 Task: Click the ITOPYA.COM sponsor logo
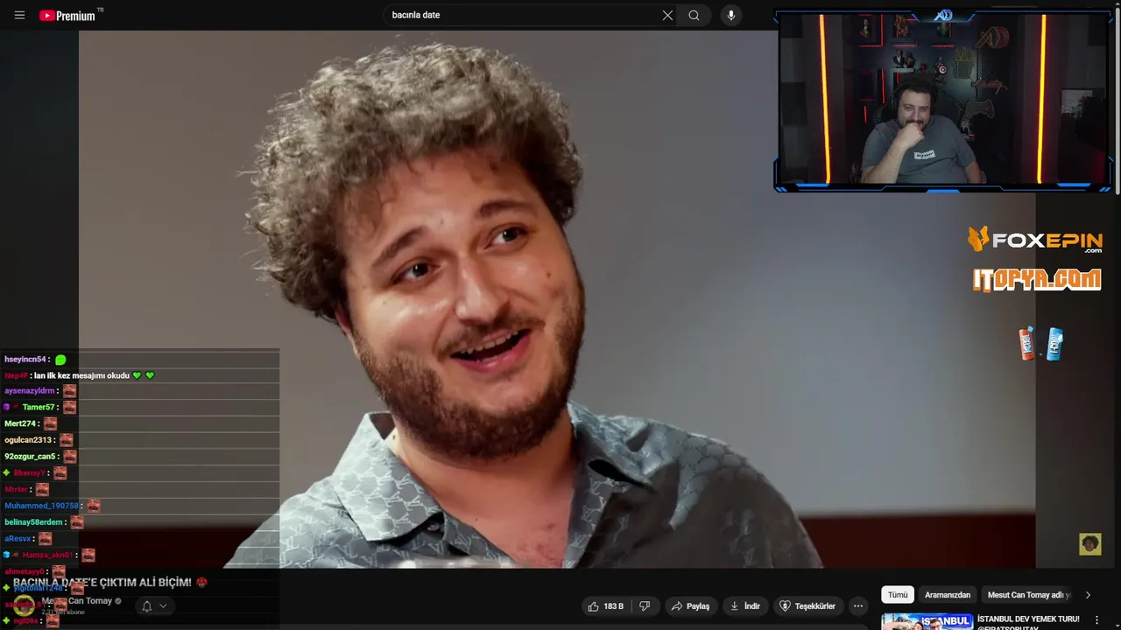tap(1036, 280)
